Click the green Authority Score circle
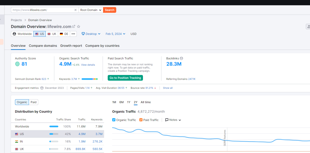This screenshot has height=153, width=310. pyautogui.click(x=17, y=64)
